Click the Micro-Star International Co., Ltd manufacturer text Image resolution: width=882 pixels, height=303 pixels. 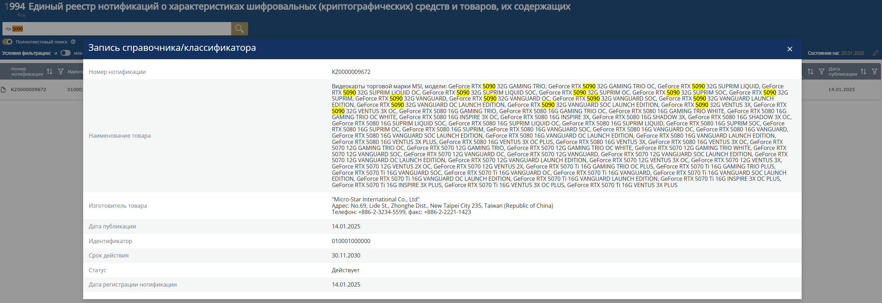coord(376,199)
